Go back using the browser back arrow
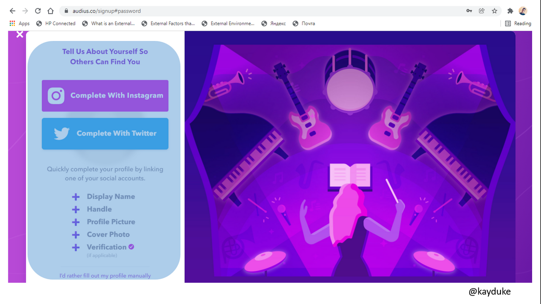The image size is (541, 304). coord(12,11)
